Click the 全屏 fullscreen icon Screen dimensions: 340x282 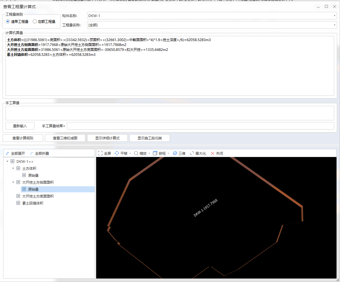100,153
